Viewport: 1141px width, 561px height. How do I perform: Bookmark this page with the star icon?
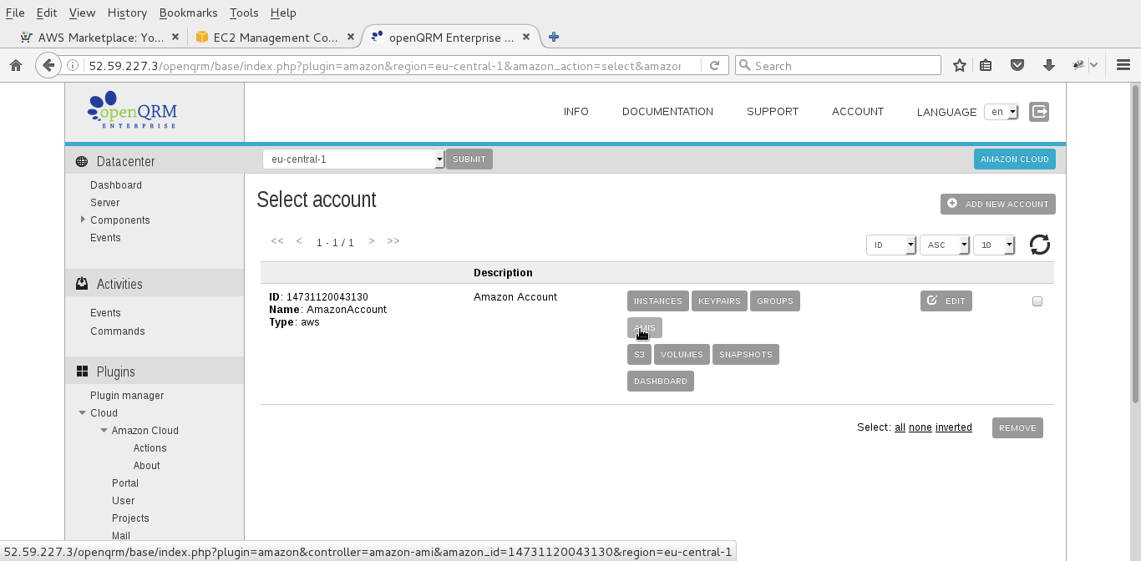(960, 65)
